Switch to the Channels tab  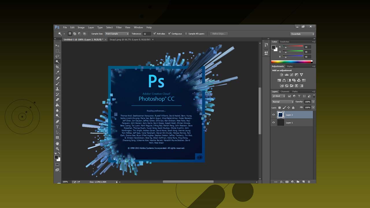pyautogui.click(x=285, y=92)
